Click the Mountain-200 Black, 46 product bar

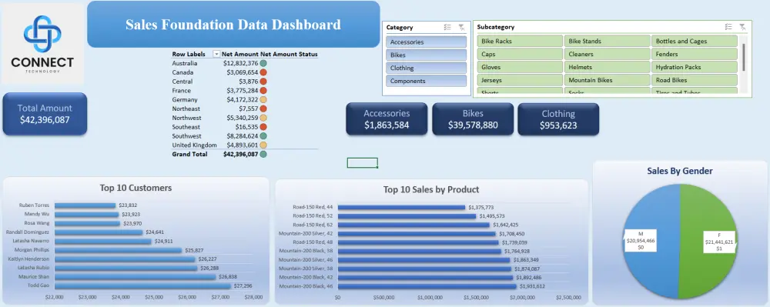click(427, 286)
